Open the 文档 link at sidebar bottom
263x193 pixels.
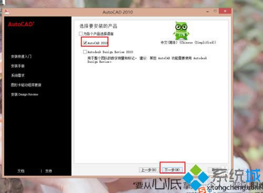click(x=21, y=171)
